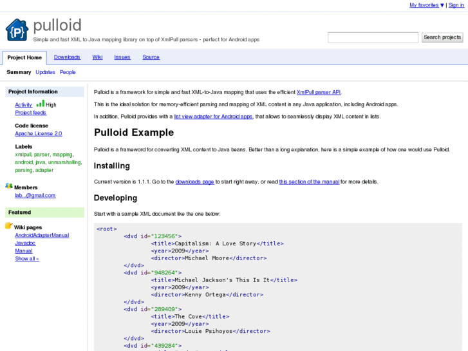
Task: Click the parser label
Action: click(42, 155)
